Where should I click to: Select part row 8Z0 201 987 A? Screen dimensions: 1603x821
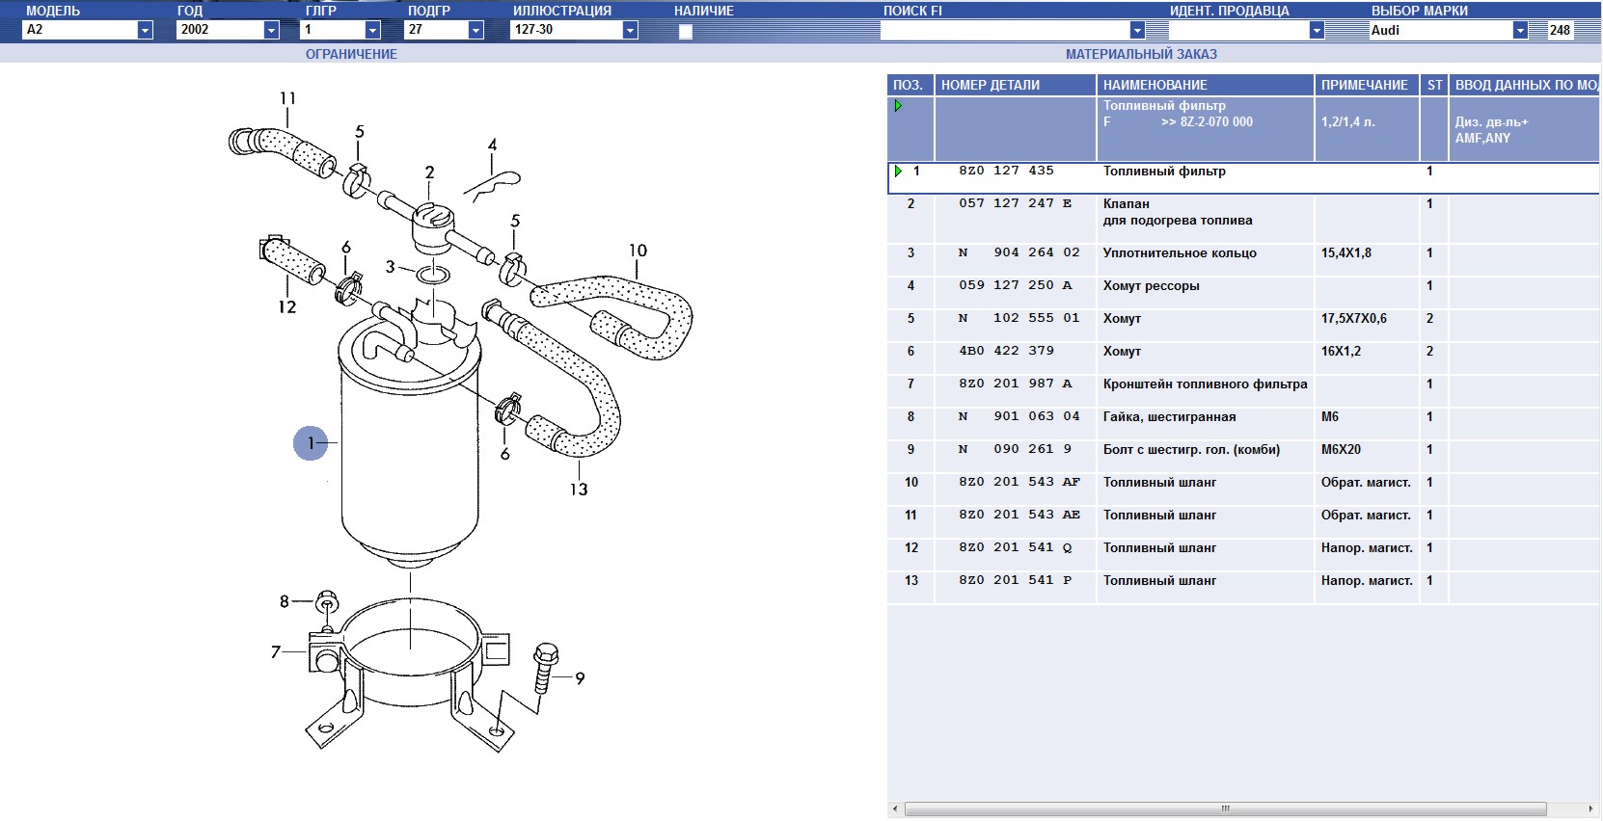coord(1015,384)
